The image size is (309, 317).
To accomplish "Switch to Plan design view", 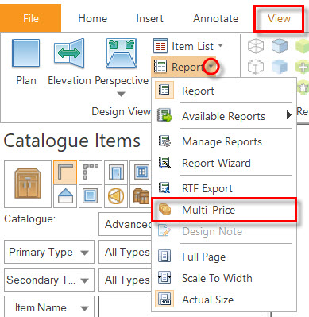I will coord(26,62).
